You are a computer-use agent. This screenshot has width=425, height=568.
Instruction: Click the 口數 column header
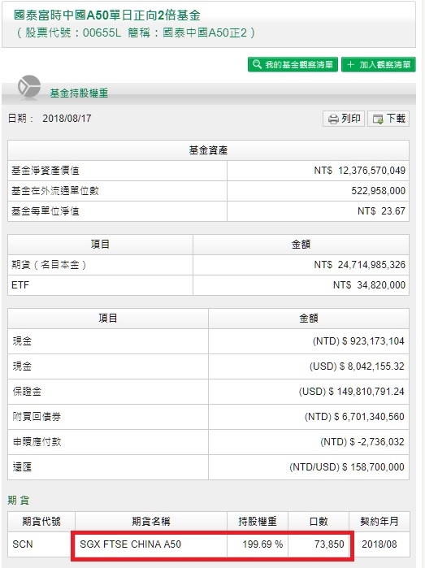pos(319,522)
